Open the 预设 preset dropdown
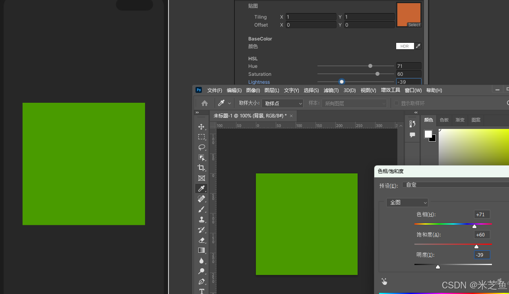Image resolution: width=509 pixels, height=294 pixels. [455, 185]
